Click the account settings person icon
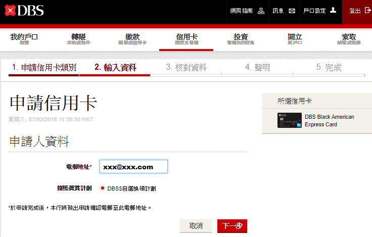The height and width of the screenshot is (237, 372). click(333, 10)
